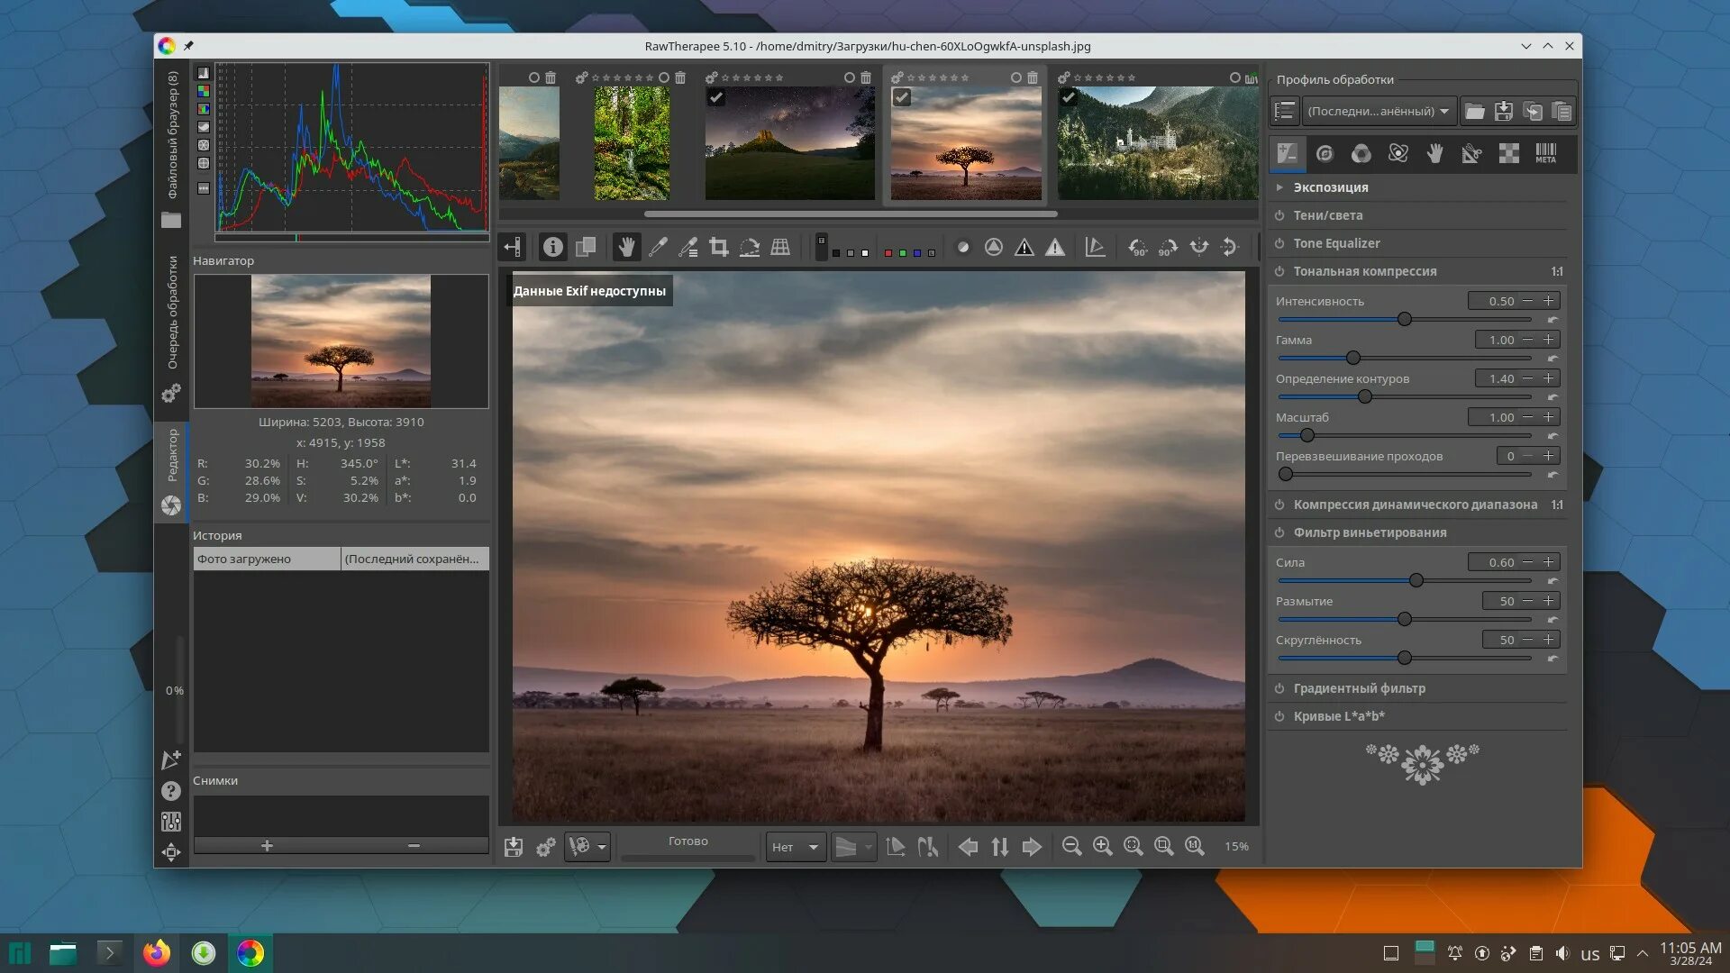Toggle before/after view icon
Screen dimensions: 1730x973
(x=586, y=247)
